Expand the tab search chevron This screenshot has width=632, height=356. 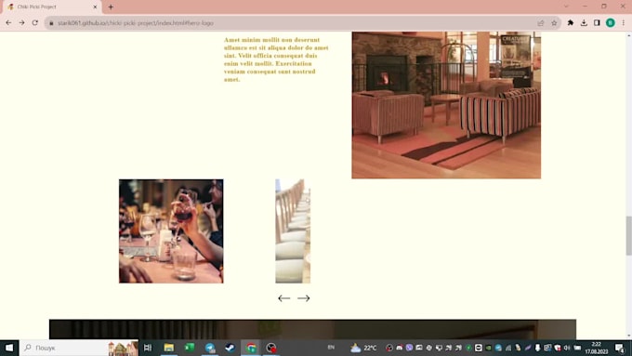click(x=566, y=7)
